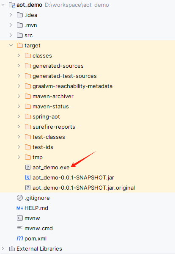Image resolution: width=175 pixels, height=254 pixels.
Task: Click the archive icon of aot_demo-0.0.1-SNAPSHOT.jar
Action: pos(28,177)
